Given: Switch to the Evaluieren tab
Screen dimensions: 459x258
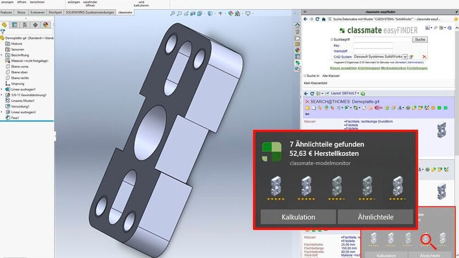Looking at the screenshot, I should coord(37,12).
